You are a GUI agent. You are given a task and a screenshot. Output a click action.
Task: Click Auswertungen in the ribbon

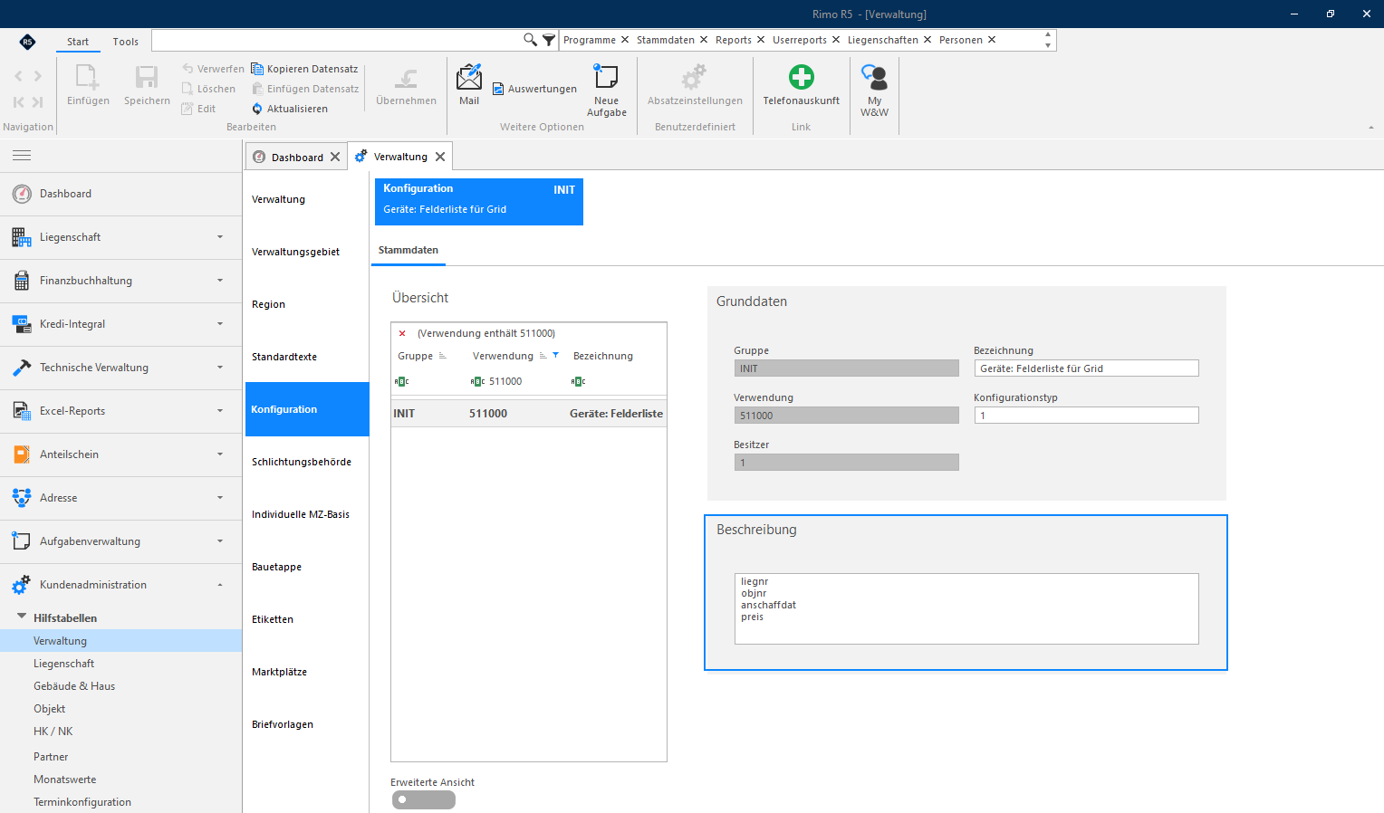pyautogui.click(x=534, y=89)
